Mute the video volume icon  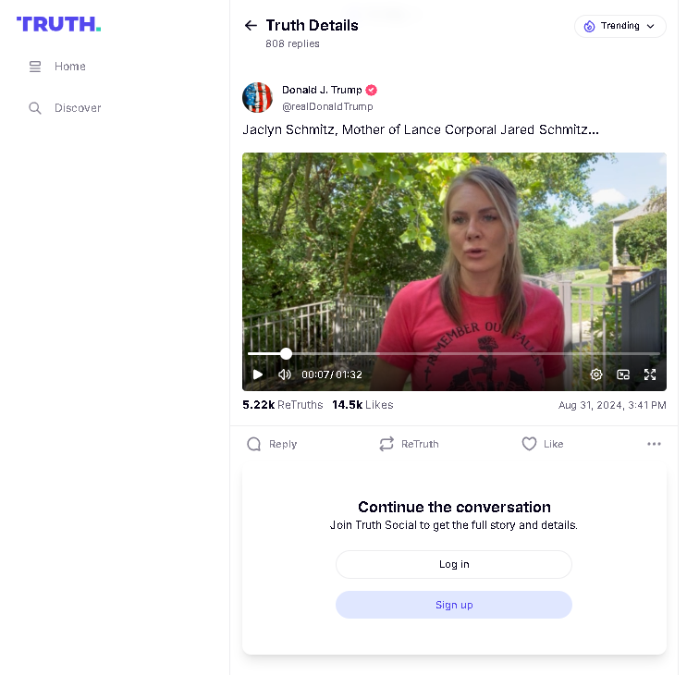pos(285,374)
